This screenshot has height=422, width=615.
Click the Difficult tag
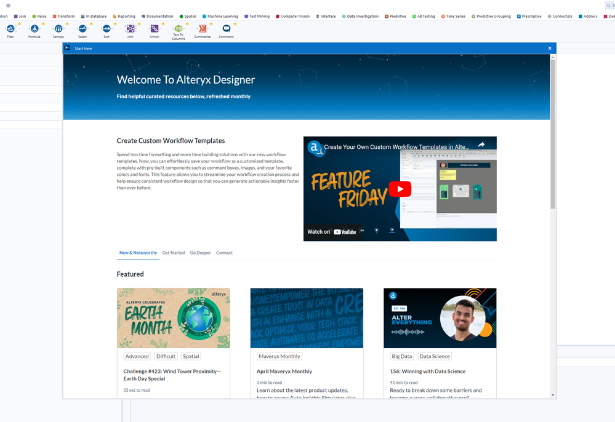[x=166, y=356]
